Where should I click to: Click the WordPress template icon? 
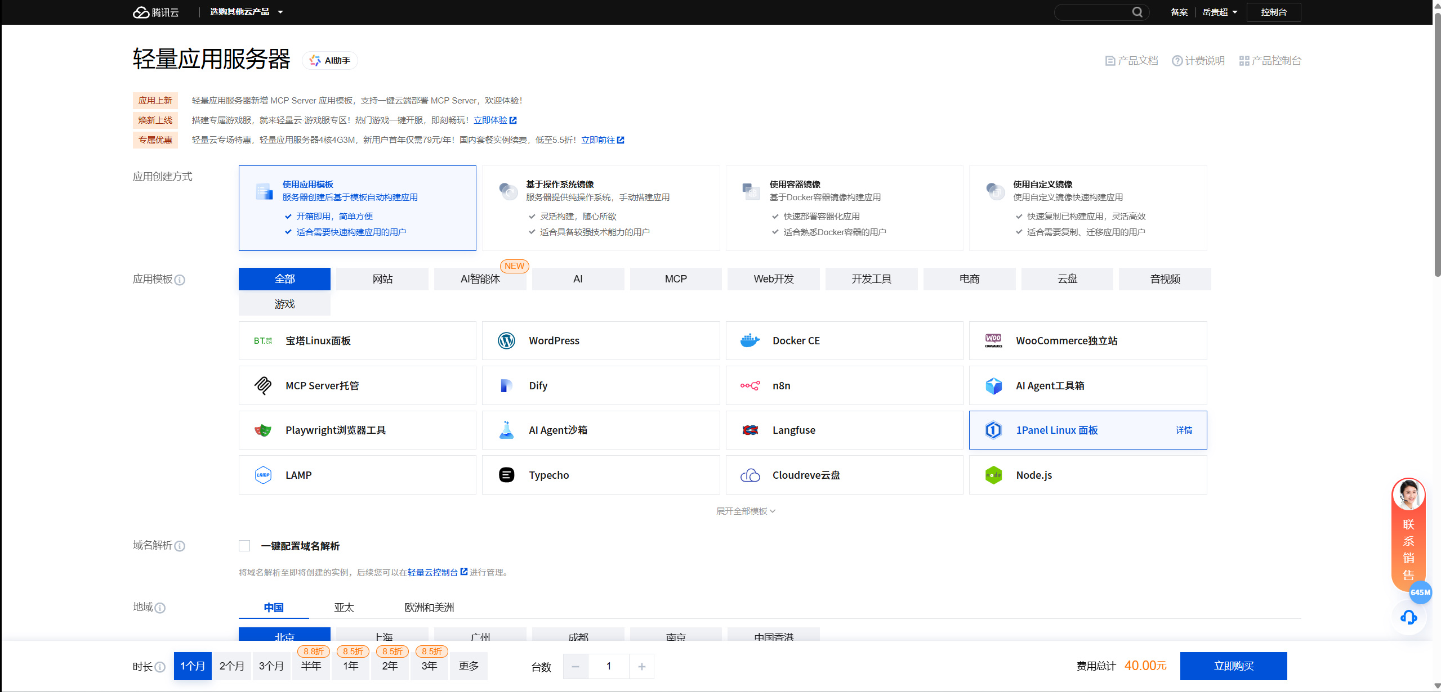pyautogui.click(x=506, y=341)
